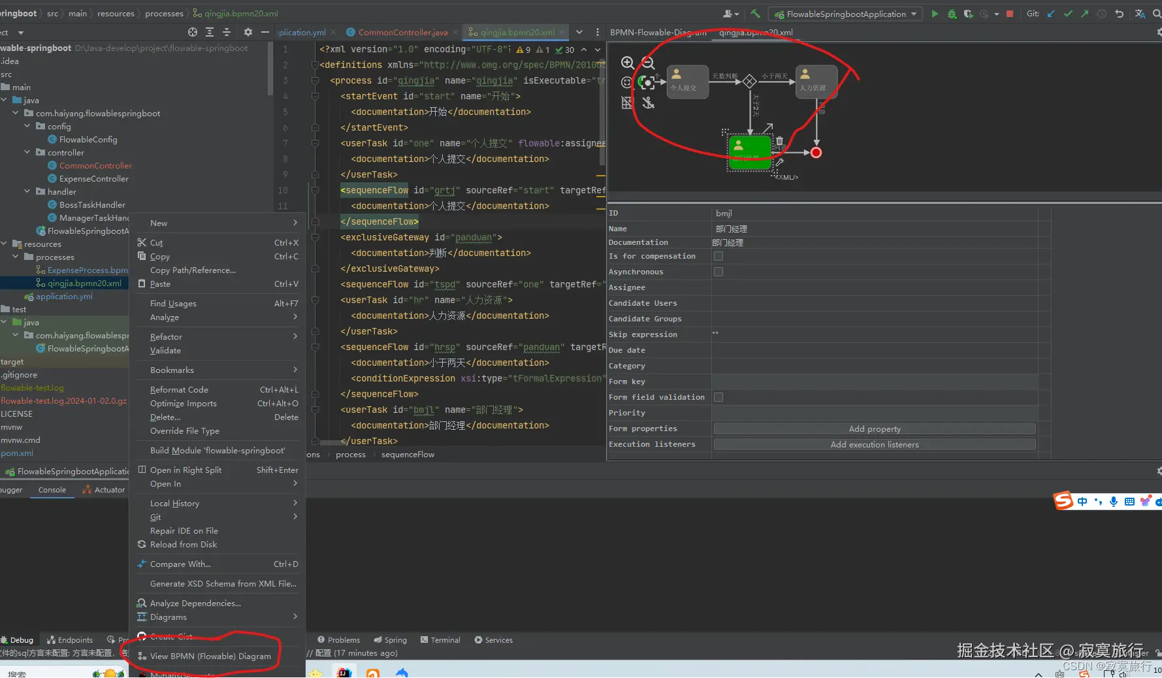Open the Problems tool window
1162x678 pixels.
coord(338,640)
